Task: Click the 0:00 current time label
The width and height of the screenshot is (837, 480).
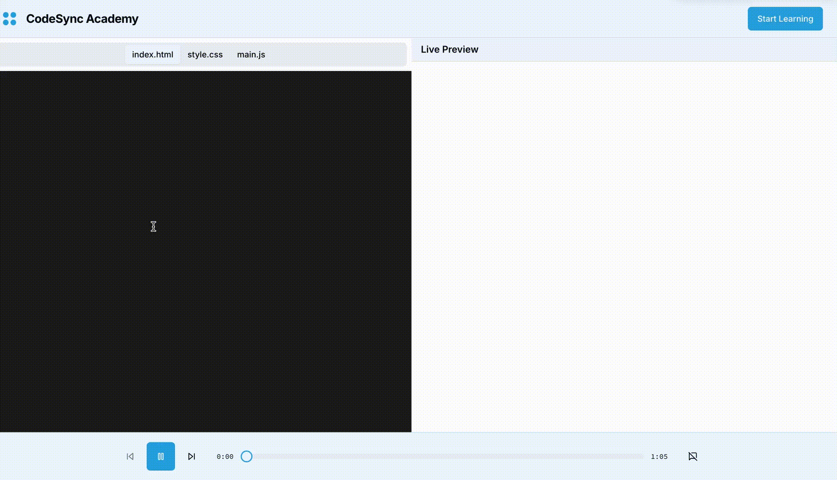Action: 225,456
